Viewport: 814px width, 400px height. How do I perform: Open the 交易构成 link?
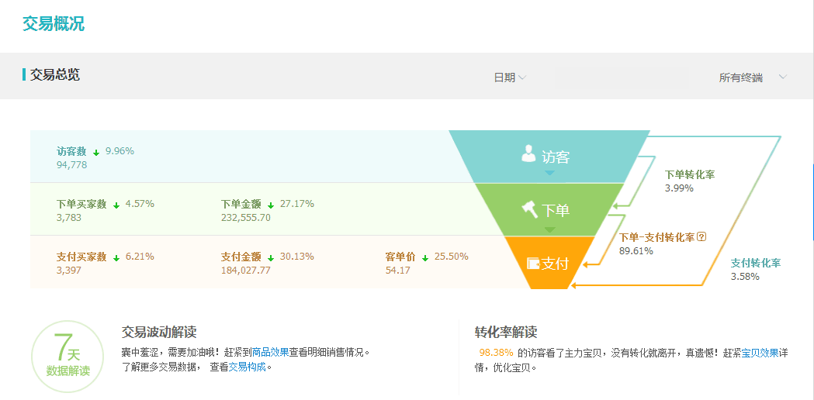[x=247, y=367]
